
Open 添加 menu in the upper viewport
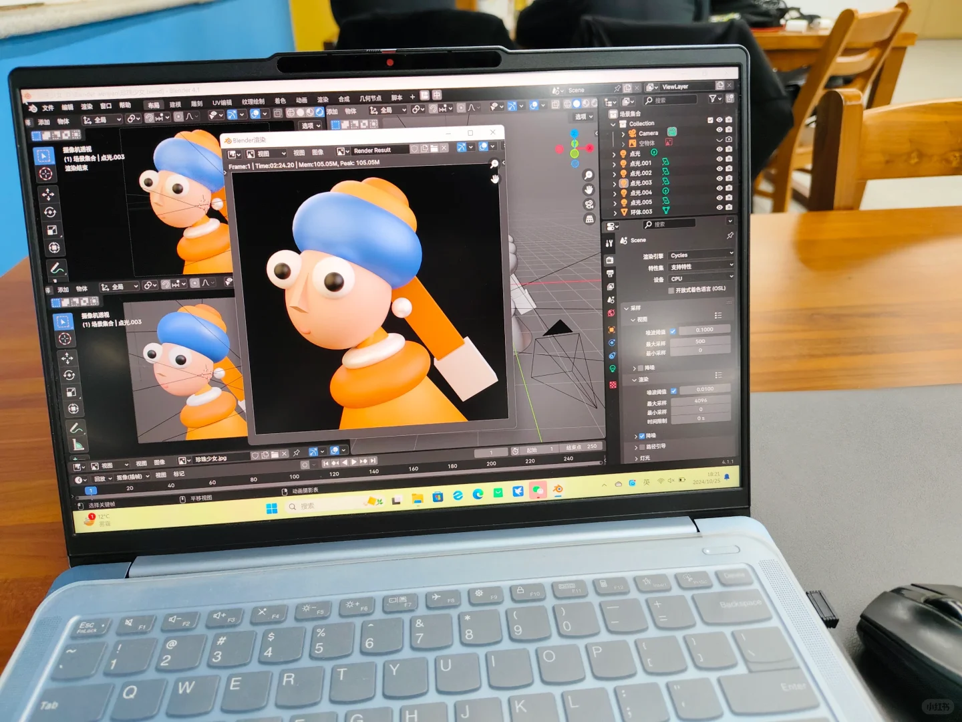click(44, 122)
